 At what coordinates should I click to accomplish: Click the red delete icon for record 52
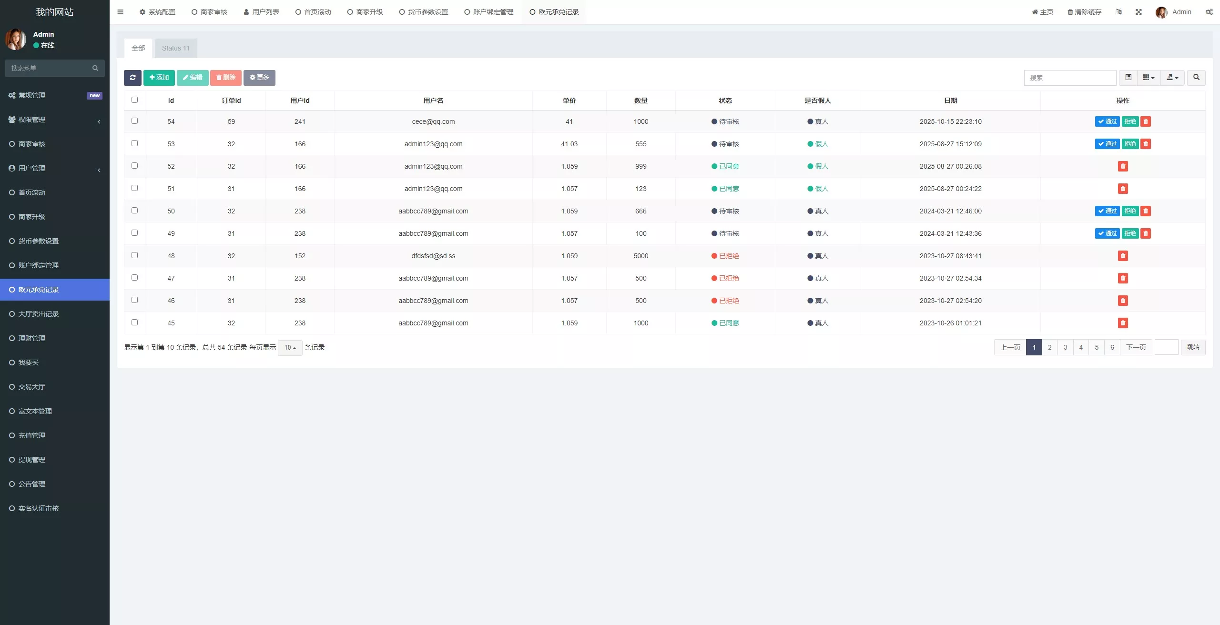tap(1123, 166)
